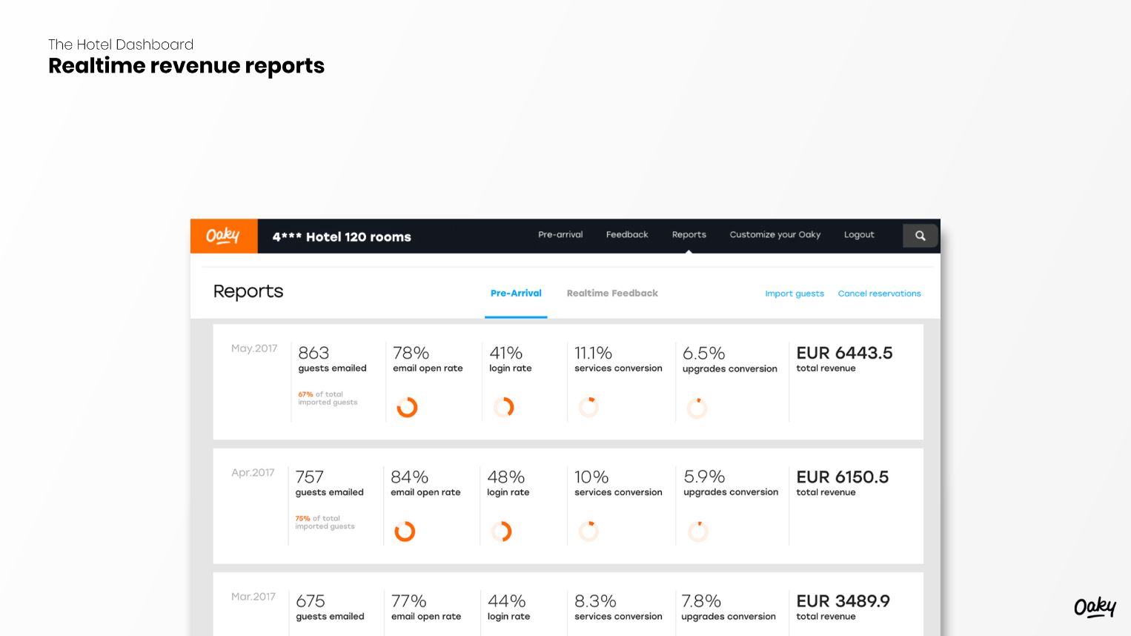Click the 6.5% upgrades conversion value

point(704,354)
